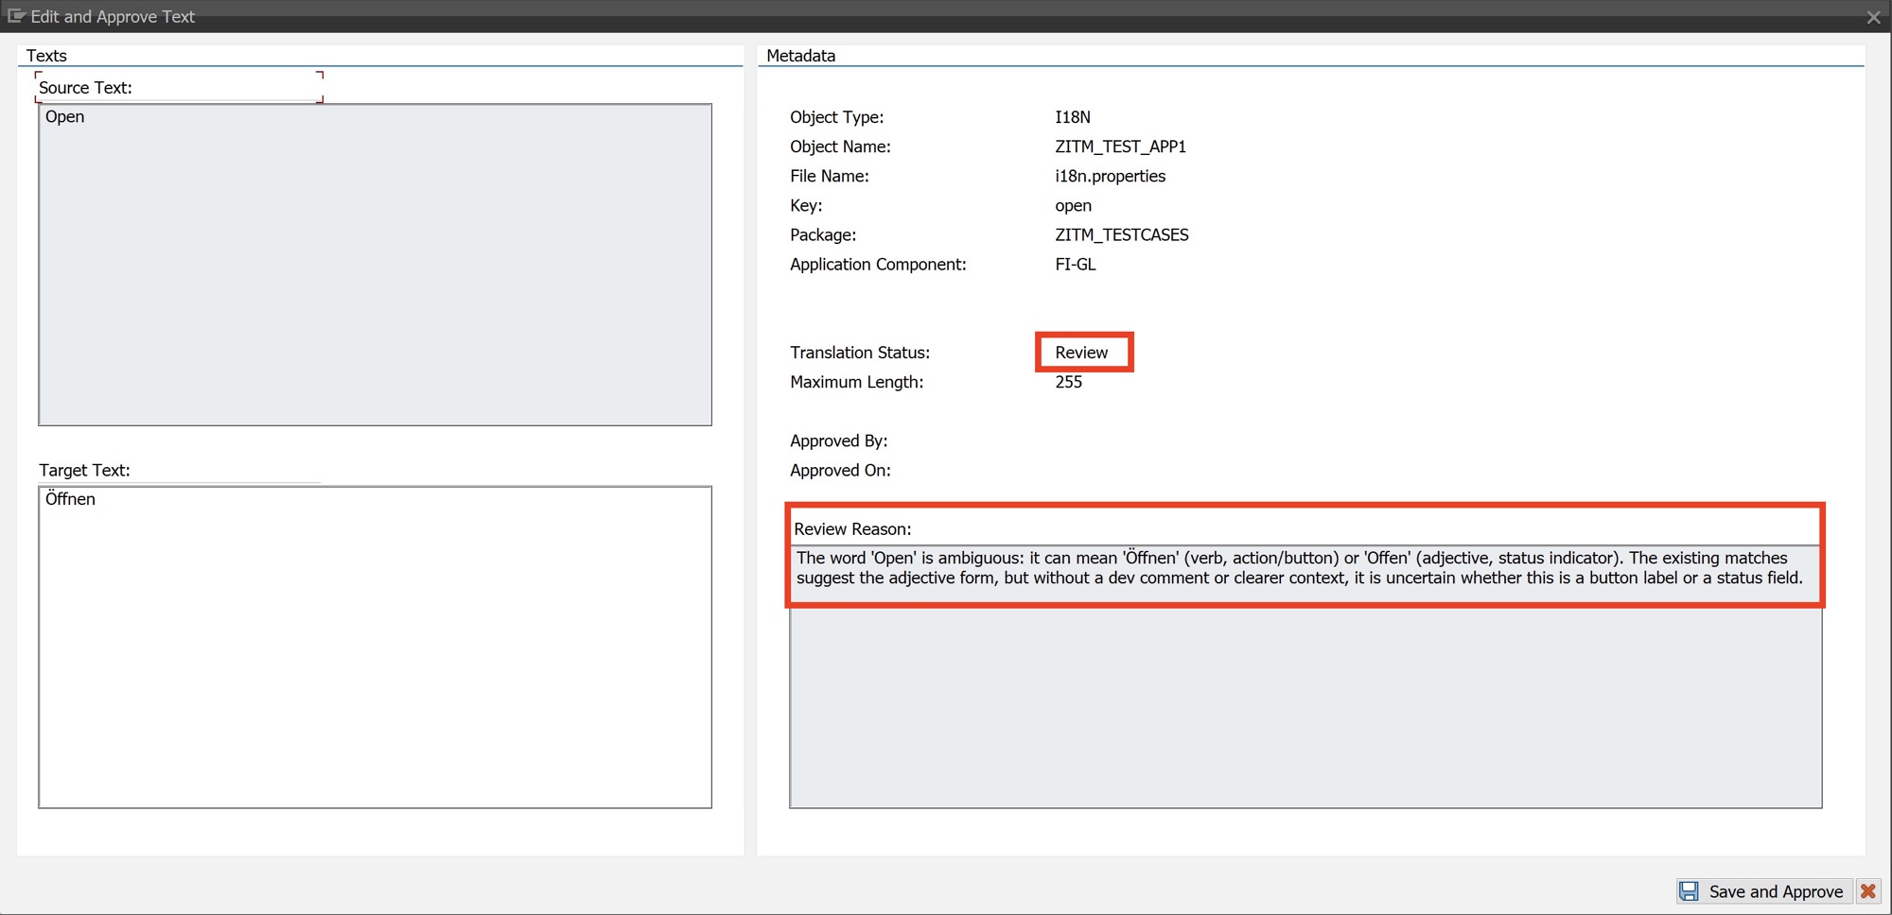Screen dimensions: 1892x915
Task: Click the Approved On label
Action: click(840, 470)
